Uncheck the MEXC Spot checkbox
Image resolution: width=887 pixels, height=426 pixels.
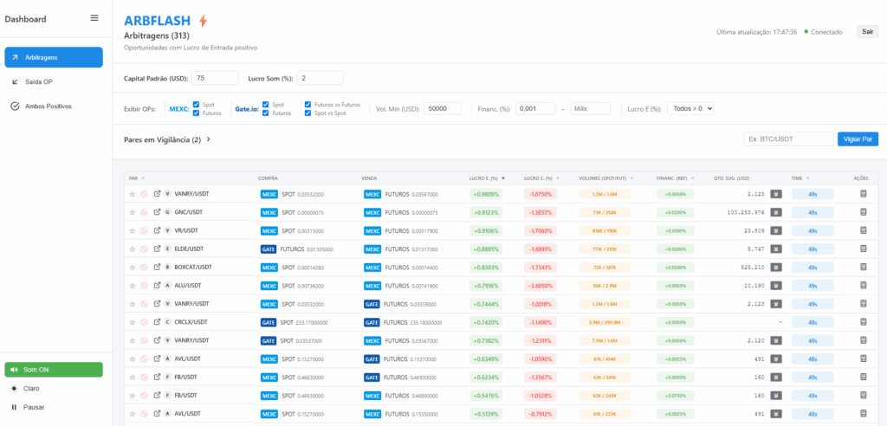click(x=197, y=104)
